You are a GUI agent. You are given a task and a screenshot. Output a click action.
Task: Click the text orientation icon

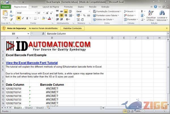(67, 19)
